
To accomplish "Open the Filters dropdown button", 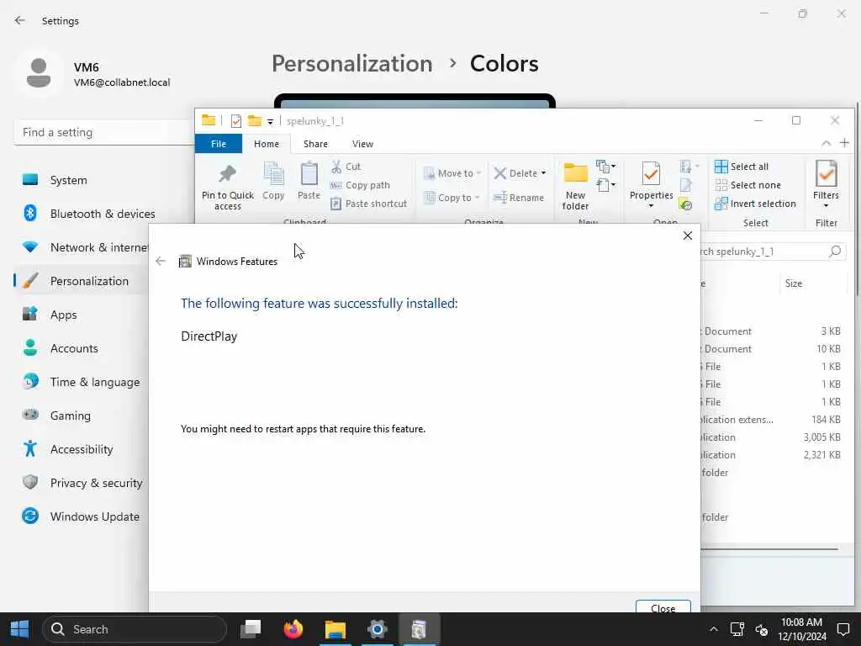I will point(826,184).
